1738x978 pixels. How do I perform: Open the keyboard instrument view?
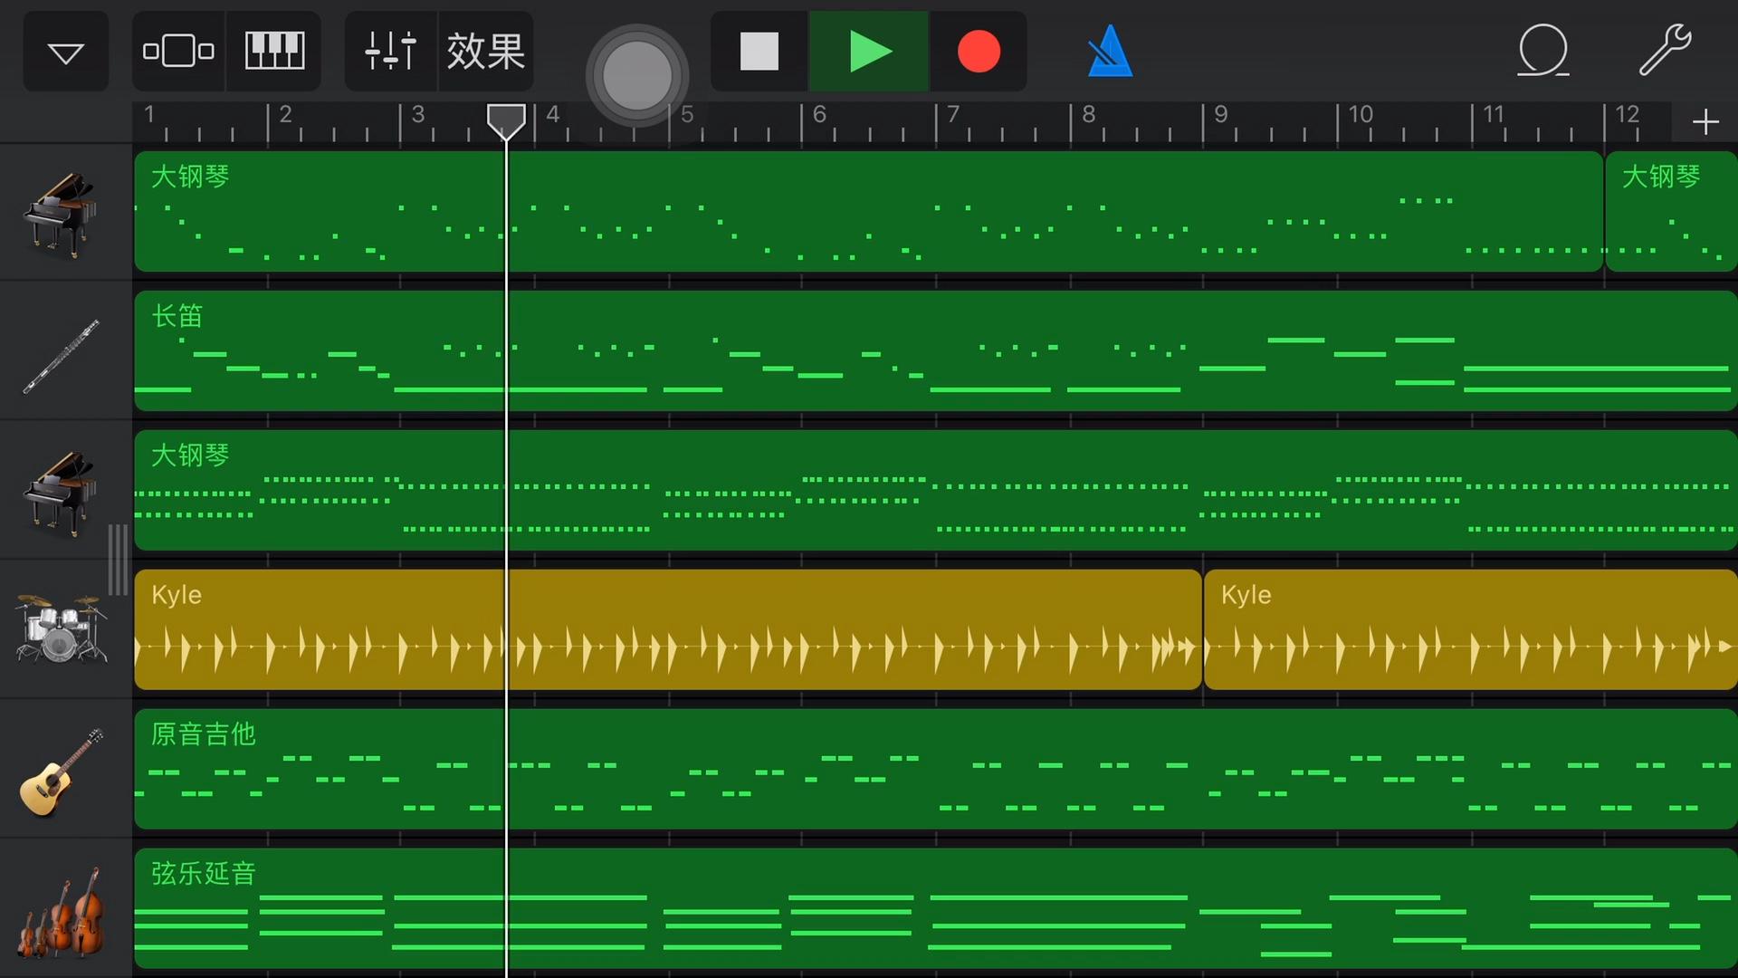pos(274,52)
